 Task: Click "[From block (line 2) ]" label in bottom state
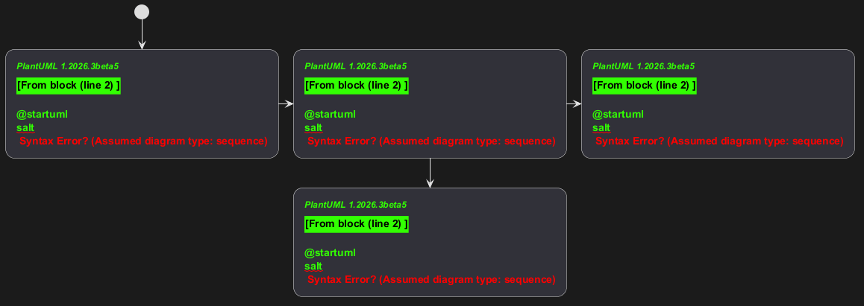coord(356,224)
